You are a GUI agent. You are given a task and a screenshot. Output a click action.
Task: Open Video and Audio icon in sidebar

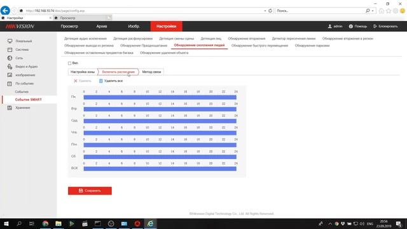[10, 66]
